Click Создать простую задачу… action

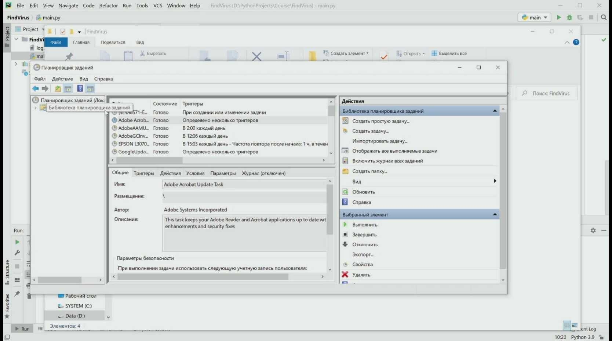pyautogui.click(x=381, y=121)
